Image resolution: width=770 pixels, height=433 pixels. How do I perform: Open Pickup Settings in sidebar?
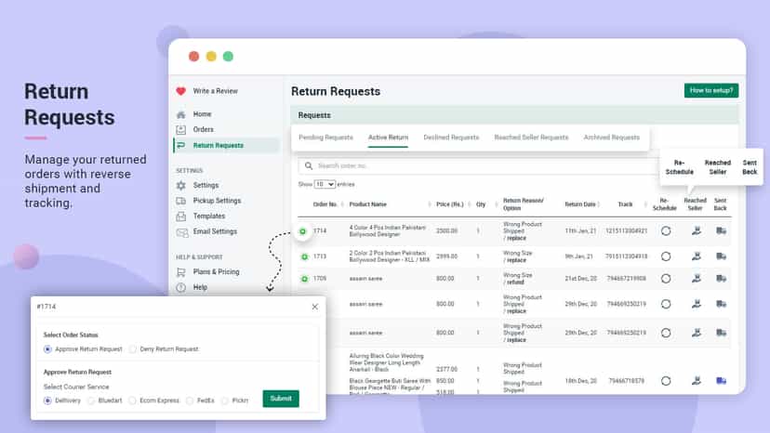point(217,201)
